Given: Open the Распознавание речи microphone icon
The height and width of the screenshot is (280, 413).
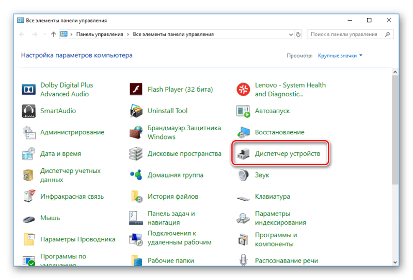Looking at the screenshot, I should (x=244, y=260).
